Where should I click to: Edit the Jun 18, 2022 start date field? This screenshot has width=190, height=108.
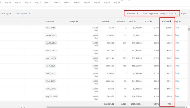51,43
